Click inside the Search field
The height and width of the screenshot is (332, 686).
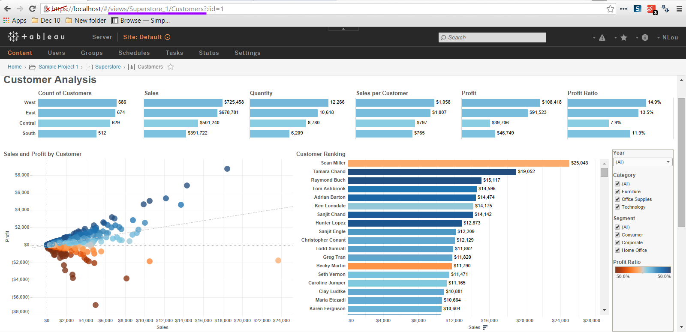coord(492,37)
